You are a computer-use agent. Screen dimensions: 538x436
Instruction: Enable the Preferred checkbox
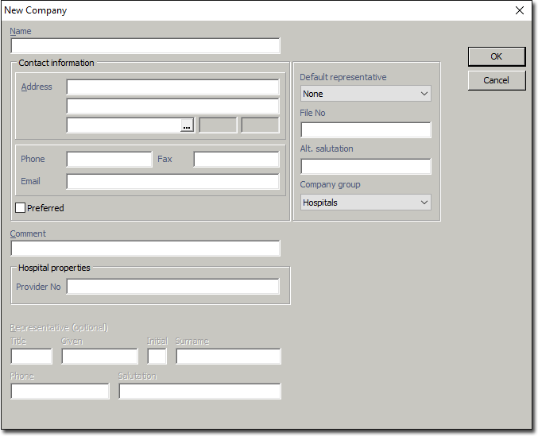click(x=21, y=208)
